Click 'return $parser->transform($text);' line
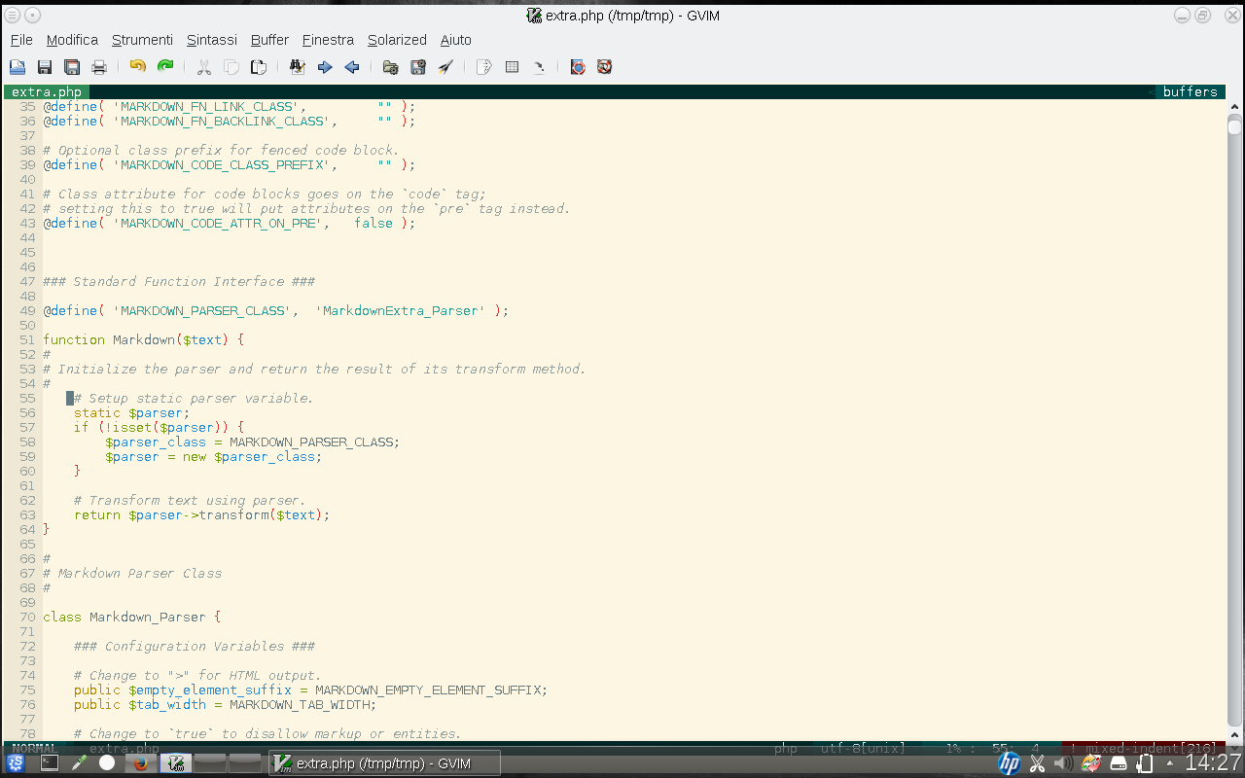Screen dimensions: 1245x778 [x=201, y=515]
